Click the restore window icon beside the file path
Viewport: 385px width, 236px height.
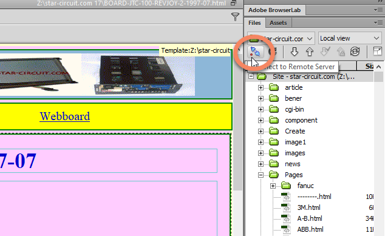click(x=234, y=3)
